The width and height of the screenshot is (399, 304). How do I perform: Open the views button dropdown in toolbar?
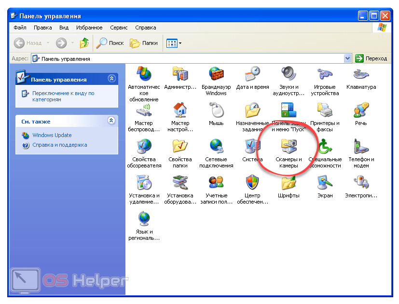point(180,43)
